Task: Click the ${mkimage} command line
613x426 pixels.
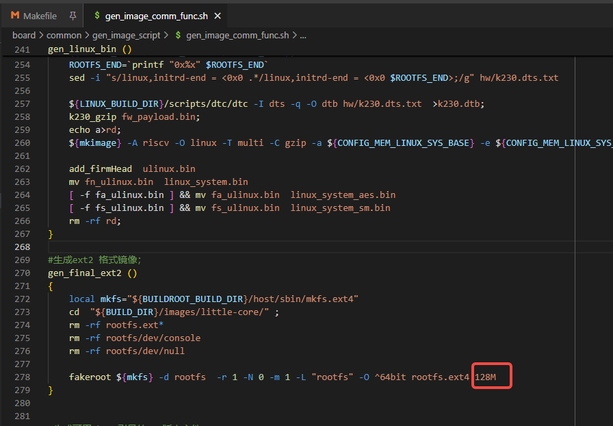Action: tap(341, 143)
